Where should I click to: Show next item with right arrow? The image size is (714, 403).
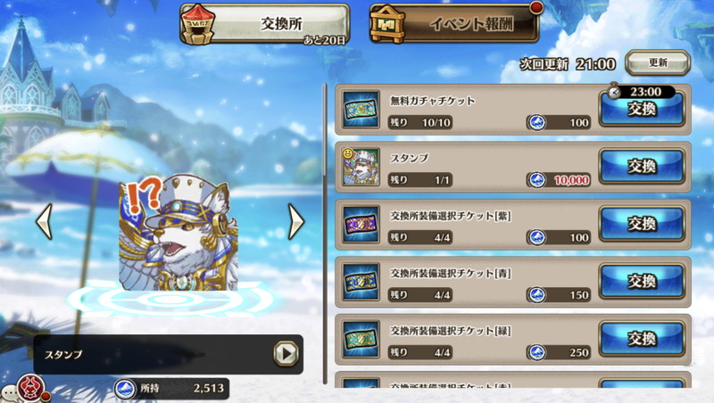tap(296, 221)
